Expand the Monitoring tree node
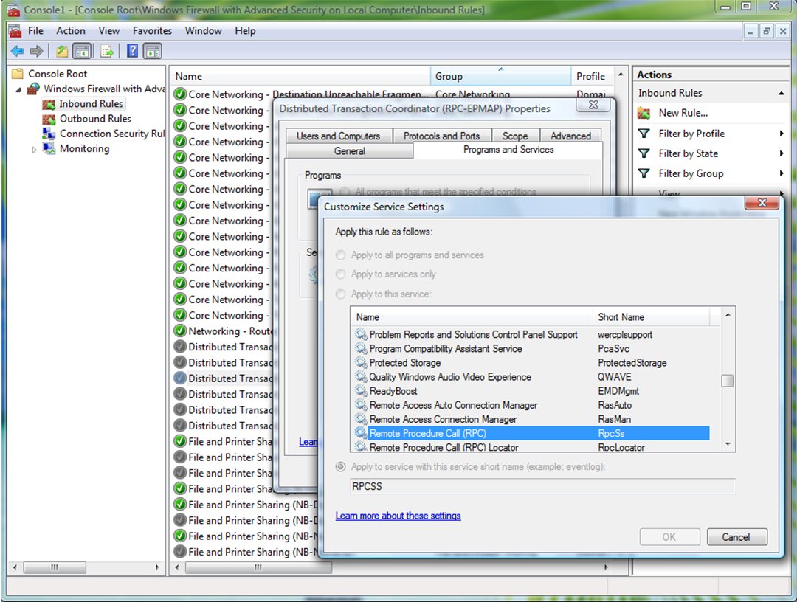 pyautogui.click(x=34, y=149)
